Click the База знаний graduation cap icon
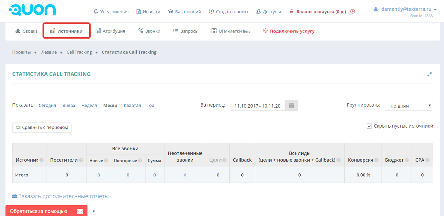 [171, 12]
